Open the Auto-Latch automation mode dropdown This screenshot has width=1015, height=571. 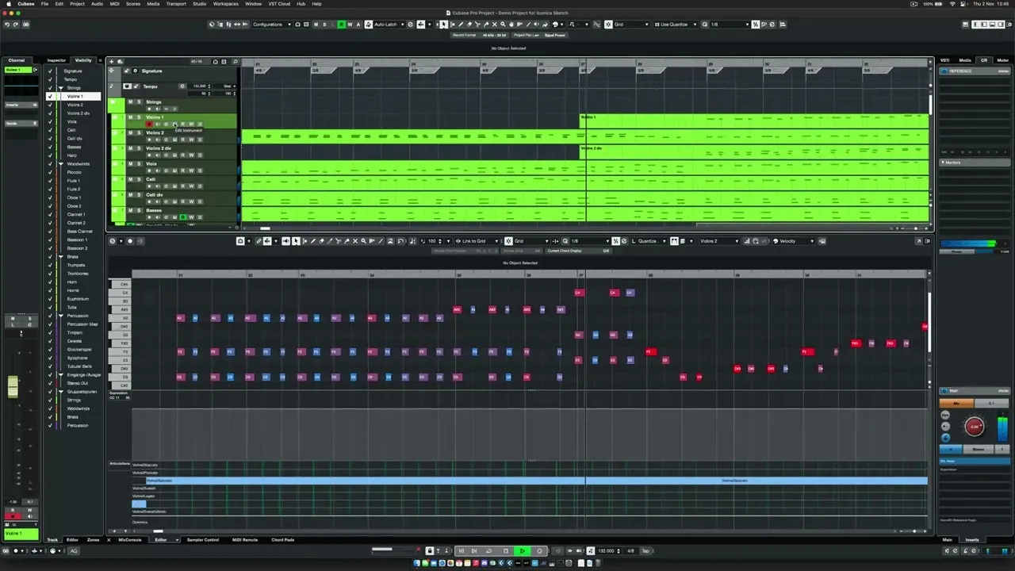point(388,25)
